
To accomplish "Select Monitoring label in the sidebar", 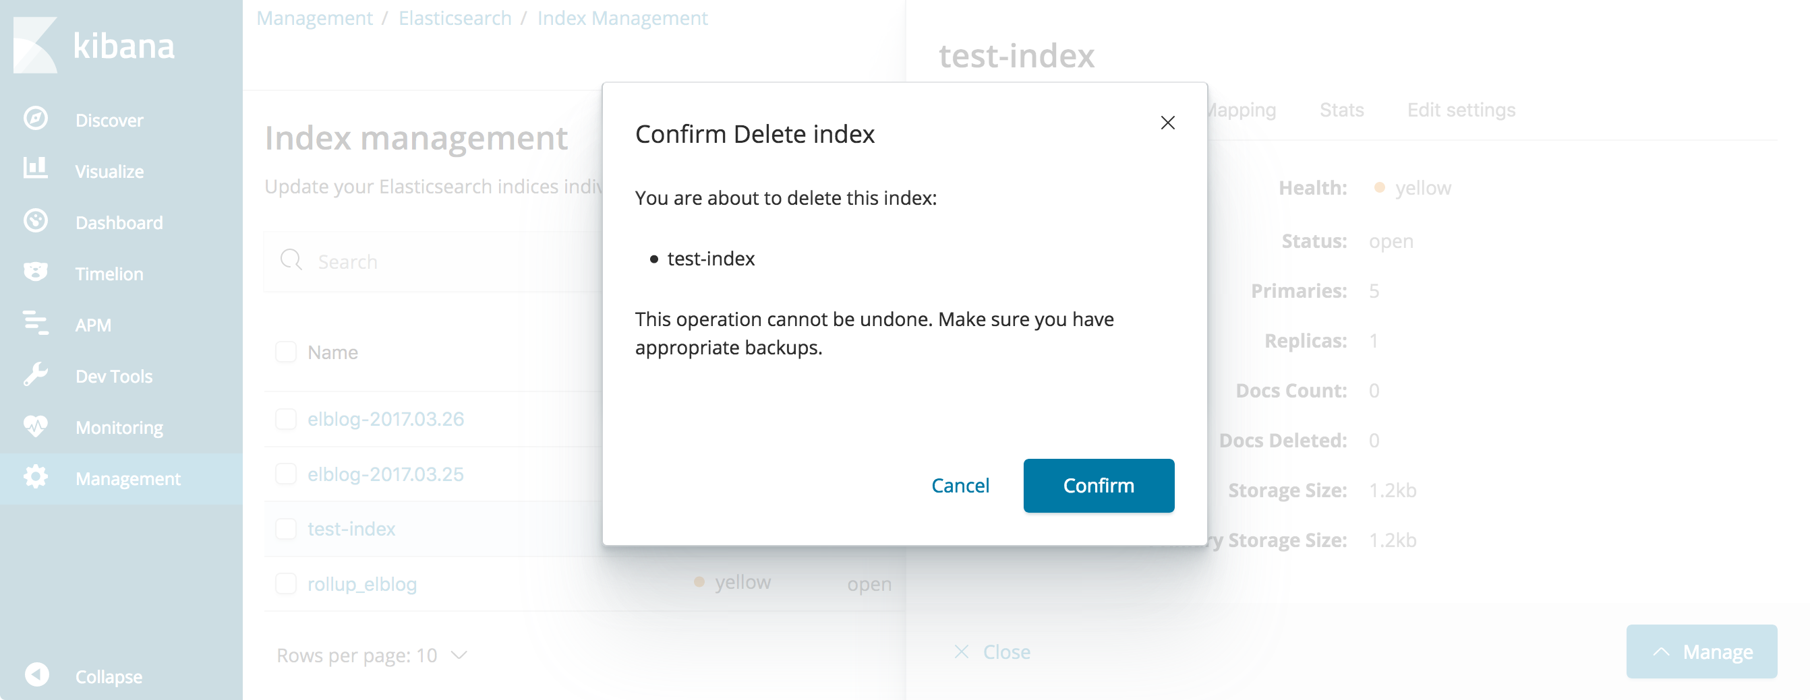I will [x=119, y=428].
